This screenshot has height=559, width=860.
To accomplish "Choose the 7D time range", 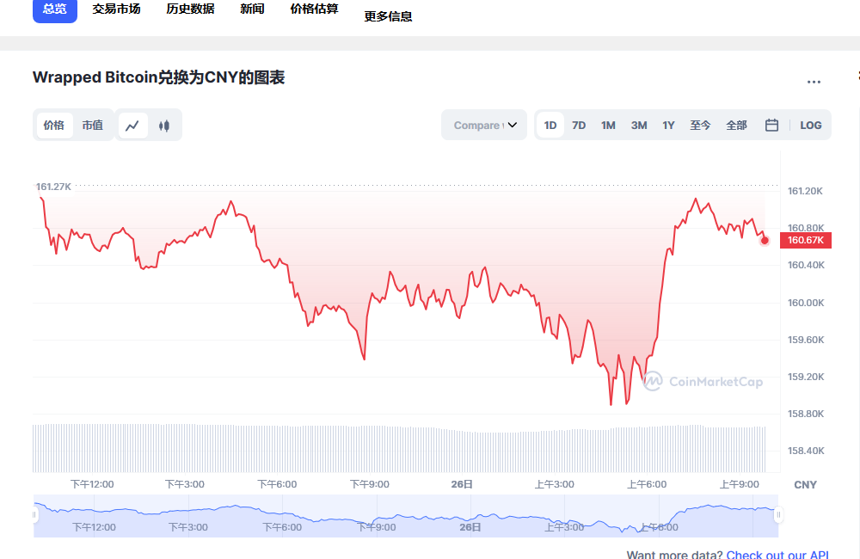I will [579, 125].
